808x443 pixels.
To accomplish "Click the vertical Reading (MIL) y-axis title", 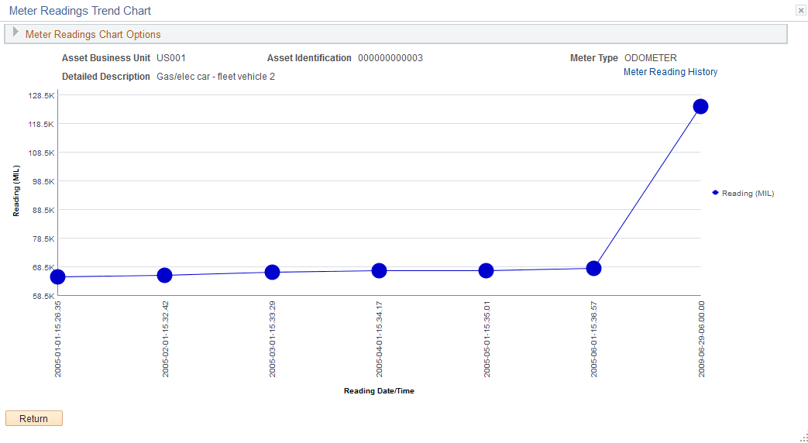I will (16, 191).
